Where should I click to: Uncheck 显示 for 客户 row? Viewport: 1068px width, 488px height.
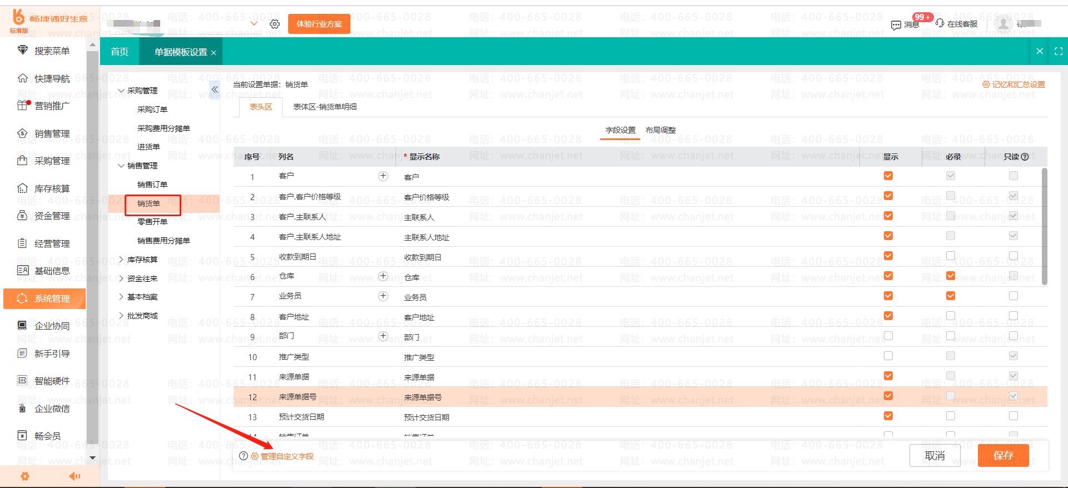coord(888,176)
